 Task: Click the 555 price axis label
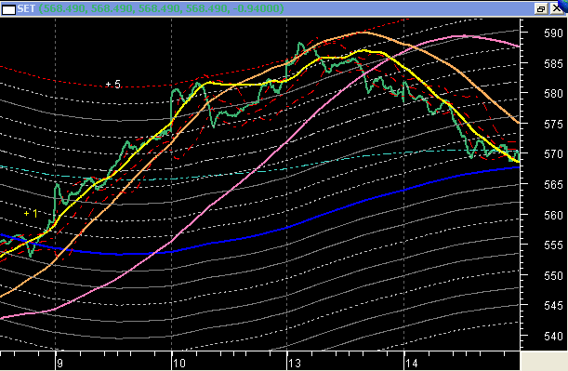point(553,245)
